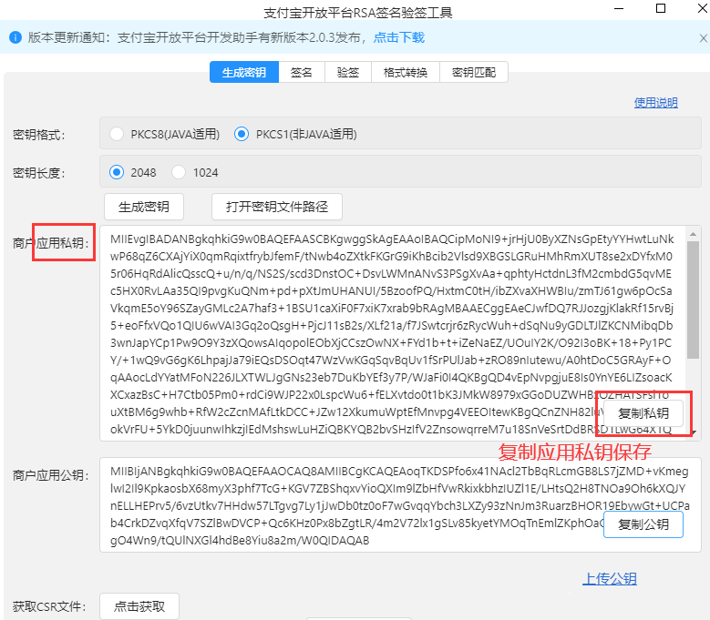
Task: Click the private key scroll up arrow
Action: tap(693, 234)
